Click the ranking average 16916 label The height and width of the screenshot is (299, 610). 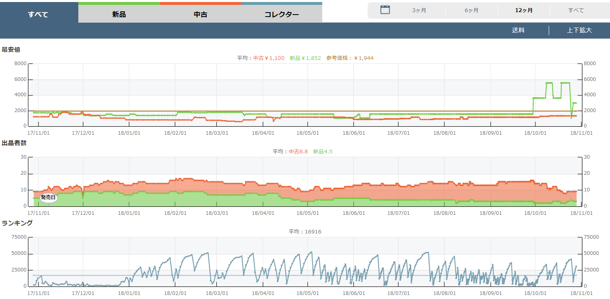(305, 232)
